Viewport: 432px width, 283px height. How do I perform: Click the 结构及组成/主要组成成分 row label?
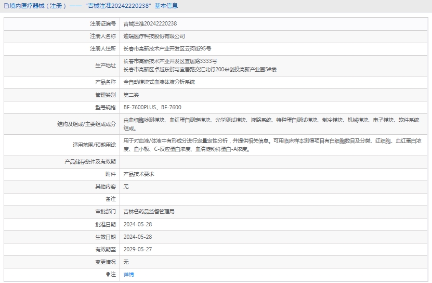[86, 124]
